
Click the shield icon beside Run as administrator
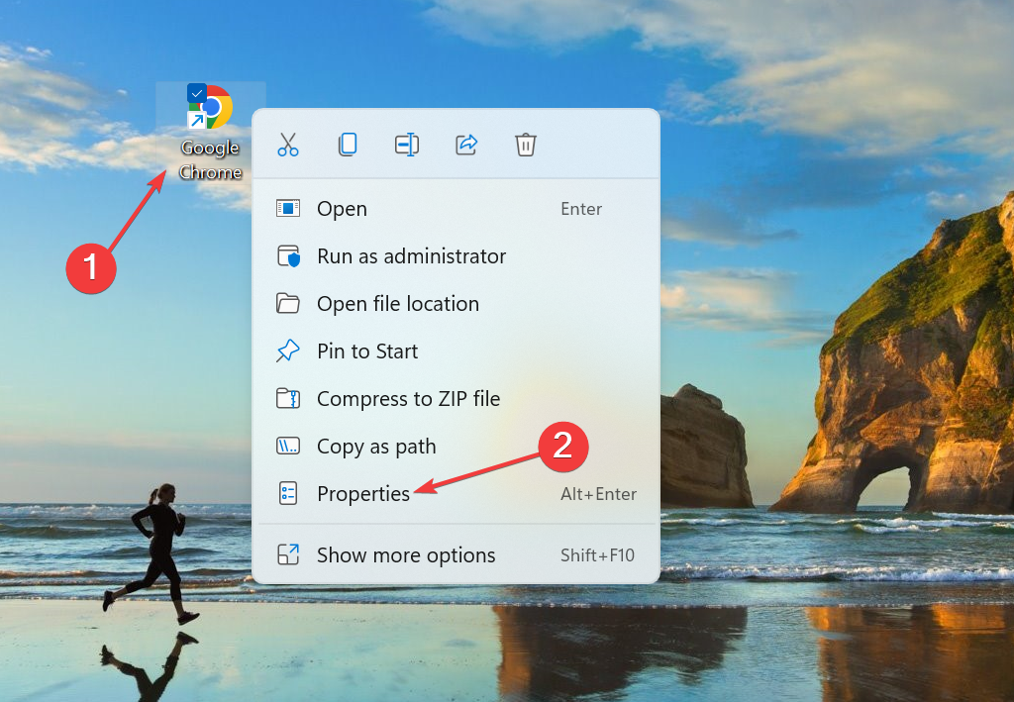[288, 255]
